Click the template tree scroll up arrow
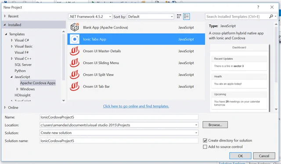The height and width of the screenshot is (164, 281). 63,32
